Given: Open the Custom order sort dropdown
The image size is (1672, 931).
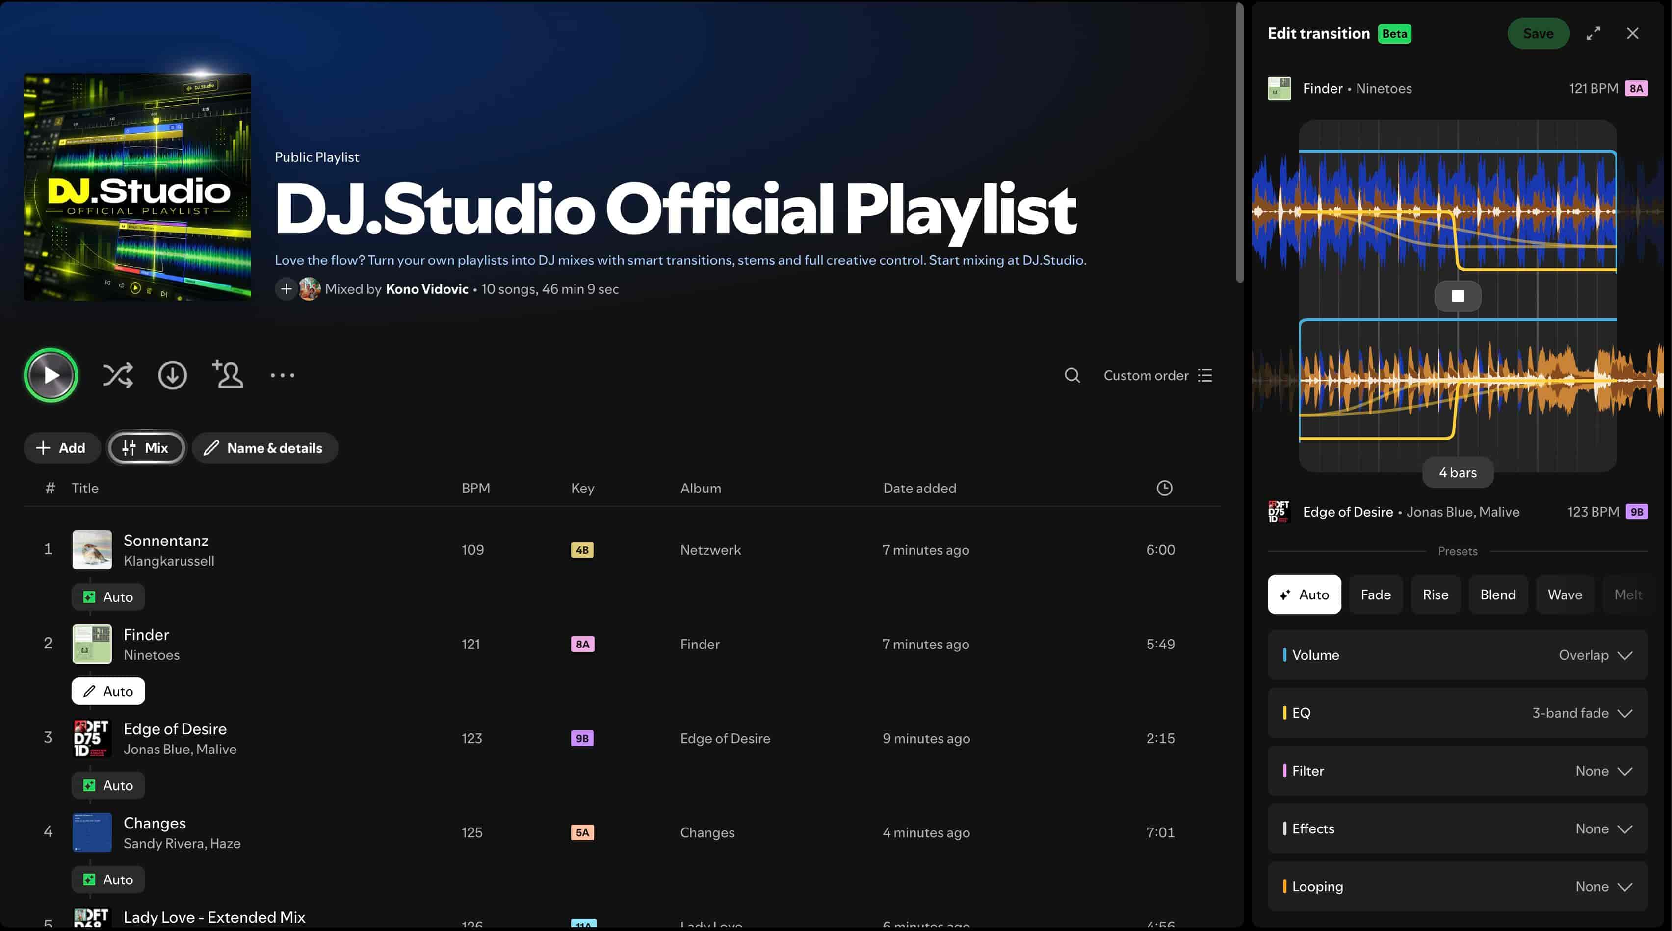Looking at the screenshot, I should click(1158, 375).
